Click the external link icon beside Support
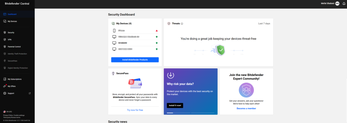This screenshot has height=123, width=347. click(x=30, y=93)
